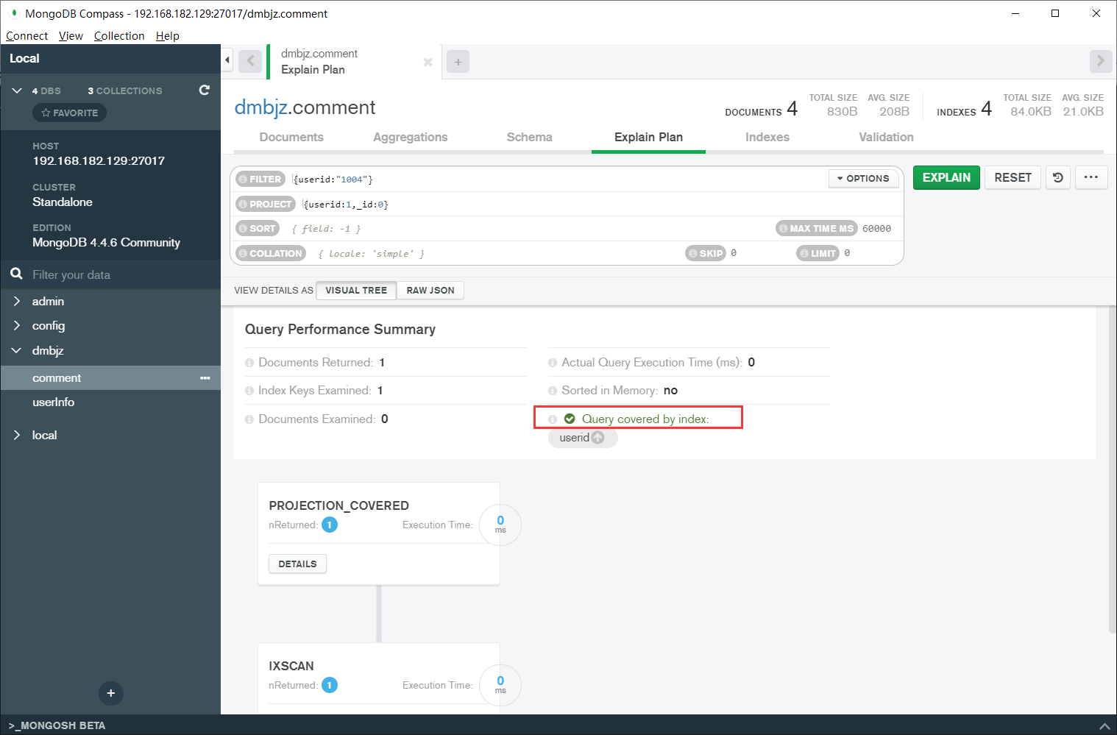1117x735 pixels.
Task: Collapse the sidebar with the arrow toggle
Action: point(227,60)
